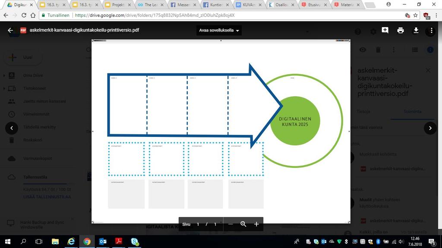Launch Internet Explorer from the taskbar
The image size is (442, 248).
click(x=71, y=242)
